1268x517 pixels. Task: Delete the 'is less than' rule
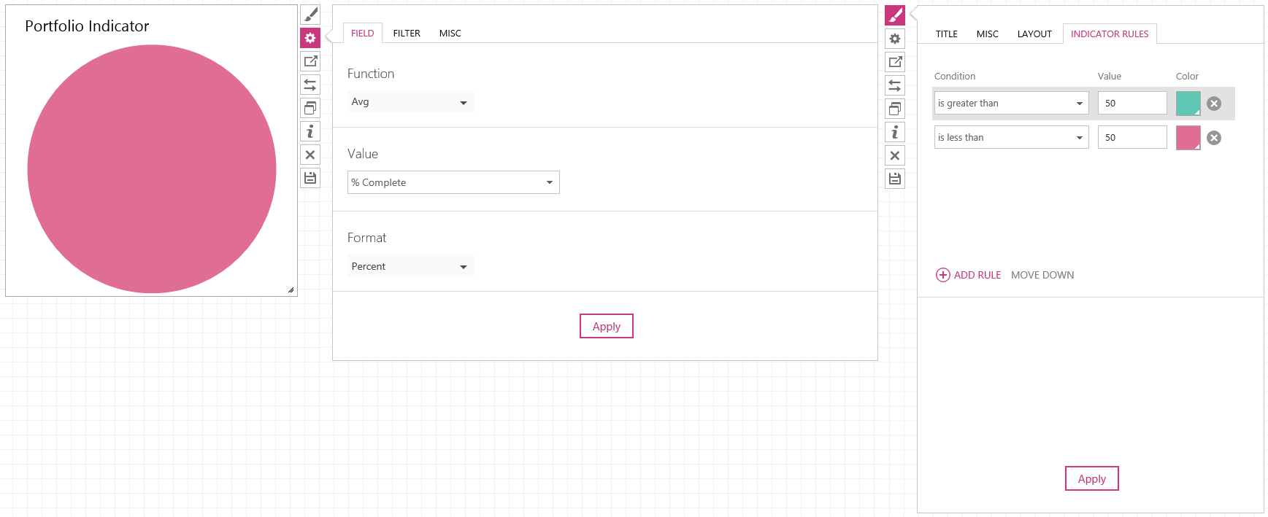point(1214,138)
